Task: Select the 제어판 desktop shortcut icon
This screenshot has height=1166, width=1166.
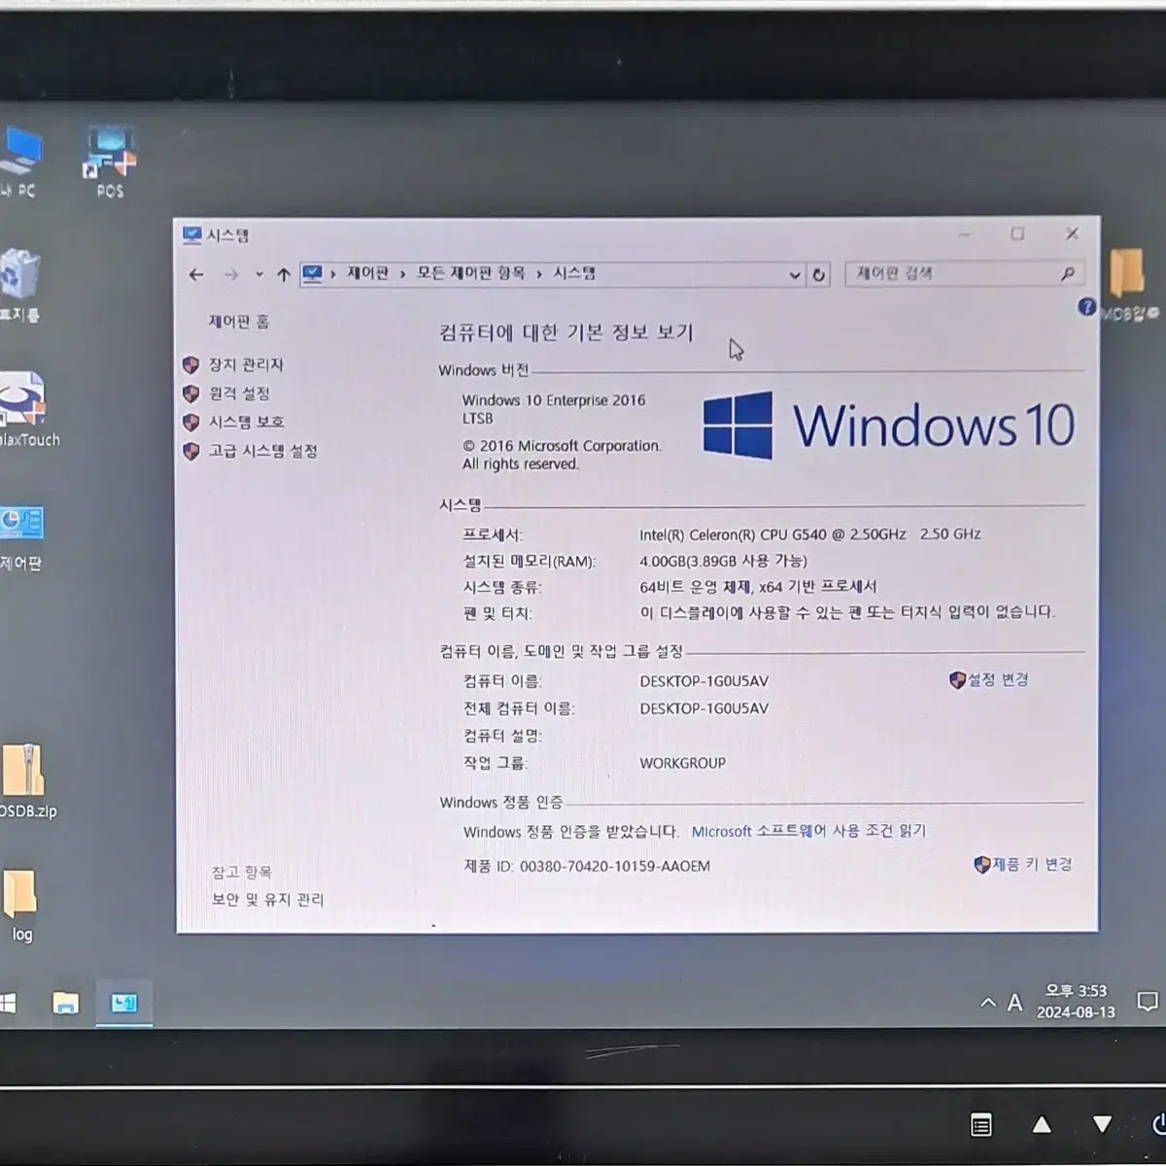Action: pos(21,536)
